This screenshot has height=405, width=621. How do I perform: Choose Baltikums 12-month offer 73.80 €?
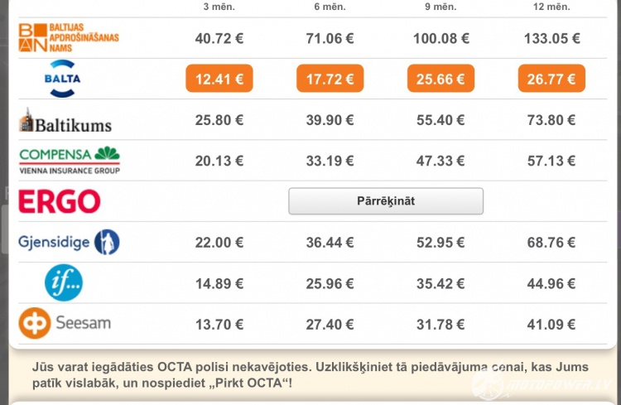click(551, 120)
